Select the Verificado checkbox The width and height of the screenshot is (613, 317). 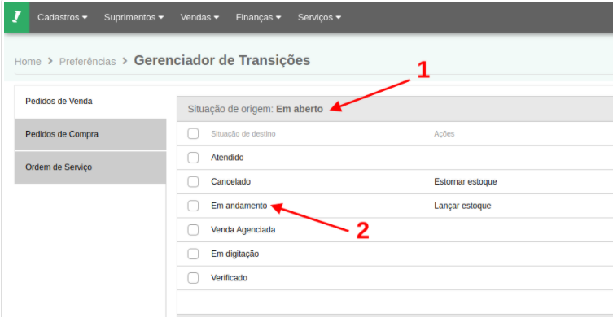(x=193, y=278)
